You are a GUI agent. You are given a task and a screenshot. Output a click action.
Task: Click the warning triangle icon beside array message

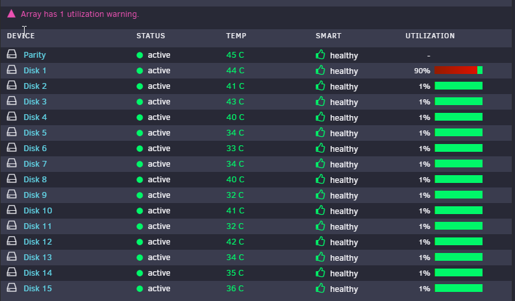click(x=12, y=14)
